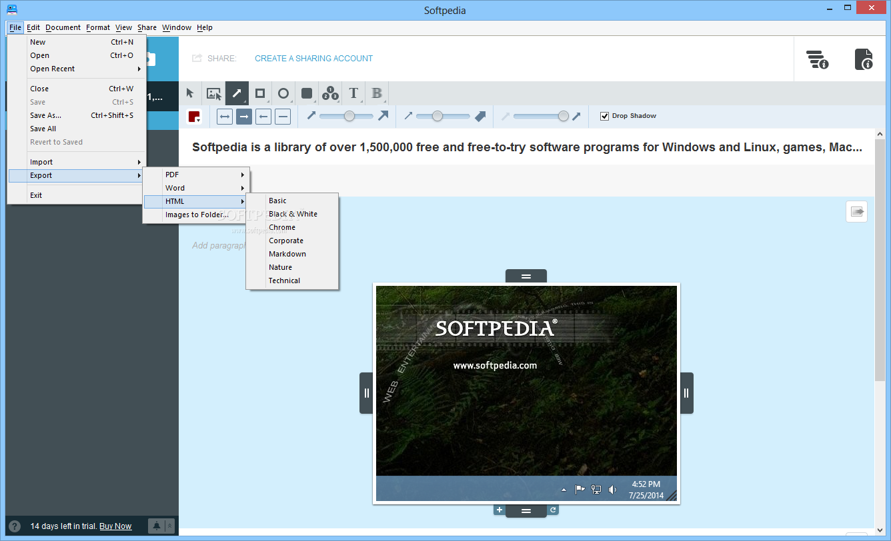Open the Share menu
891x541 pixels.
pyautogui.click(x=147, y=27)
